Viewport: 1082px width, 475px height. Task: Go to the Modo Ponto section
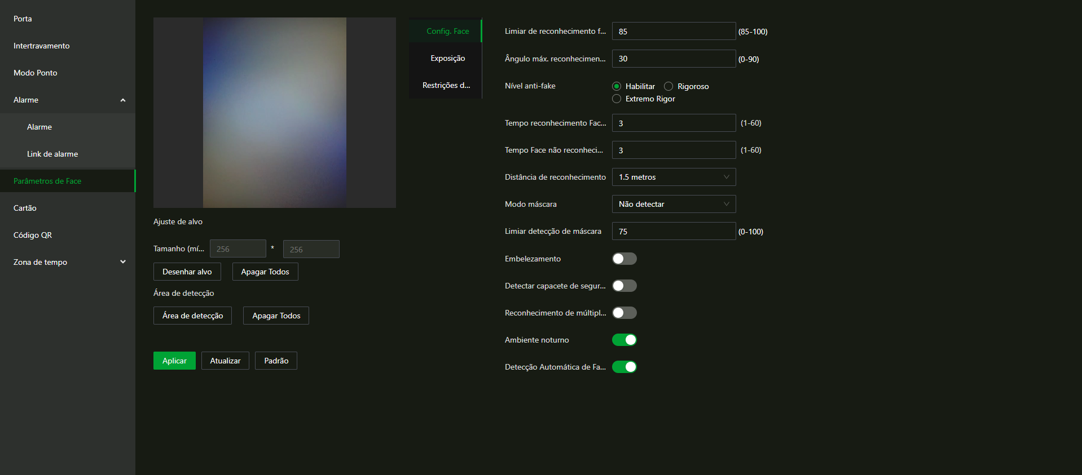68,73
